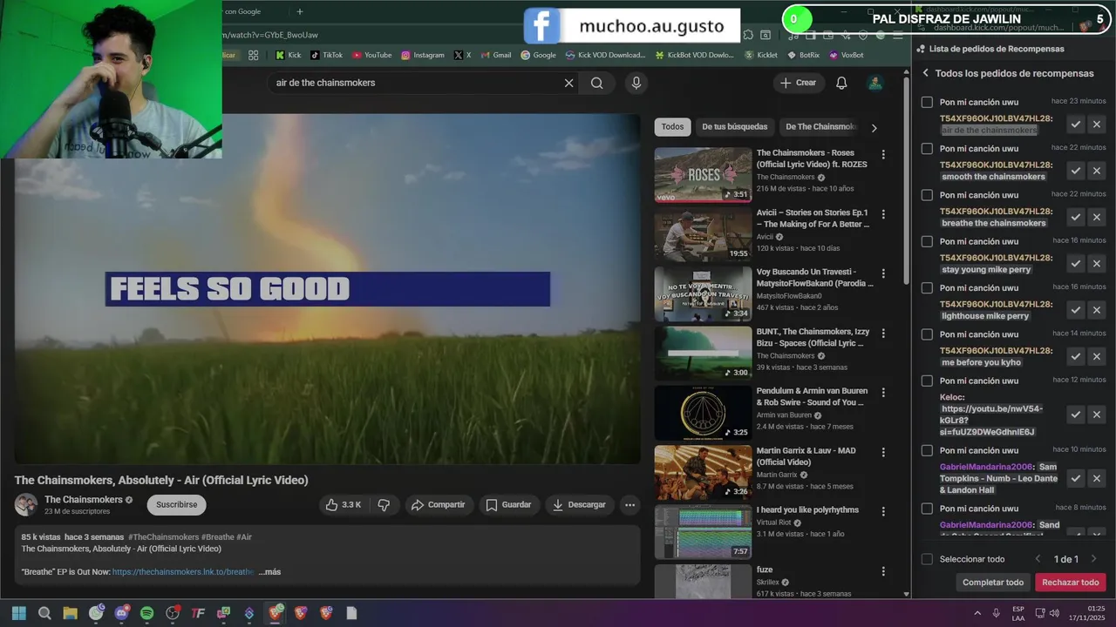Approve the 'me before you kyho' request
The height and width of the screenshot is (627, 1116).
coord(1076,356)
